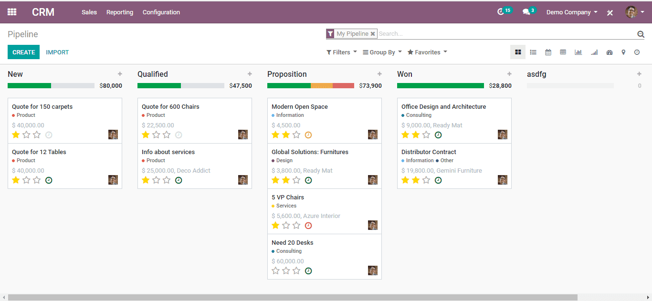The height and width of the screenshot is (301, 652).
Task: Set third star on Quote for 150 carpets
Action: (37, 135)
